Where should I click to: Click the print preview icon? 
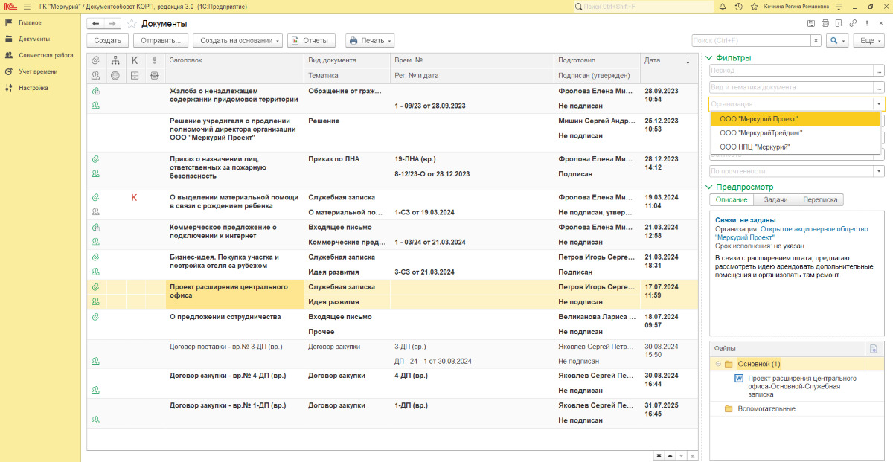839,24
